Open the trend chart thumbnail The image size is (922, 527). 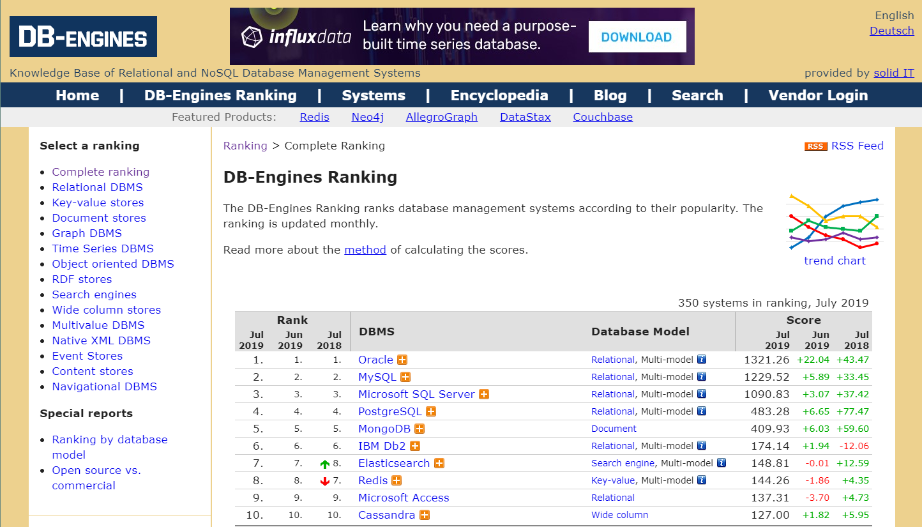(835, 222)
